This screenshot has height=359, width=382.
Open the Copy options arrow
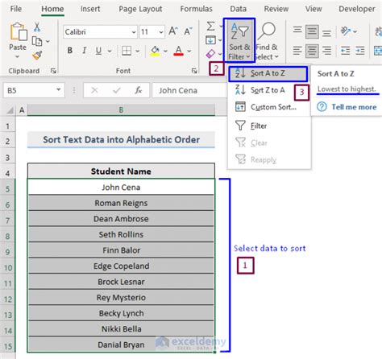(48, 41)
